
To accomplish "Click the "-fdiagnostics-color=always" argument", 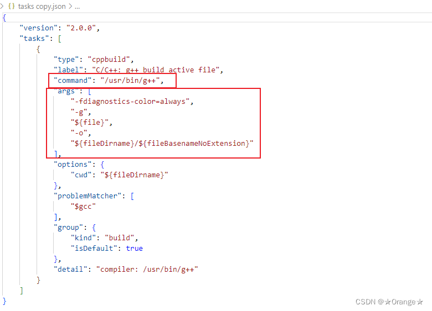I will click(x=130, y=102).
